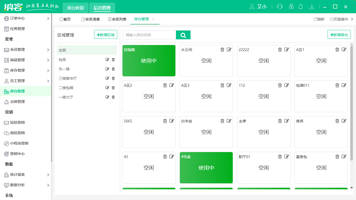The height and width of the screenshot is (200, 356).
Task: Click the delete icon on 水云间 room card
Action: coord(222,50)
